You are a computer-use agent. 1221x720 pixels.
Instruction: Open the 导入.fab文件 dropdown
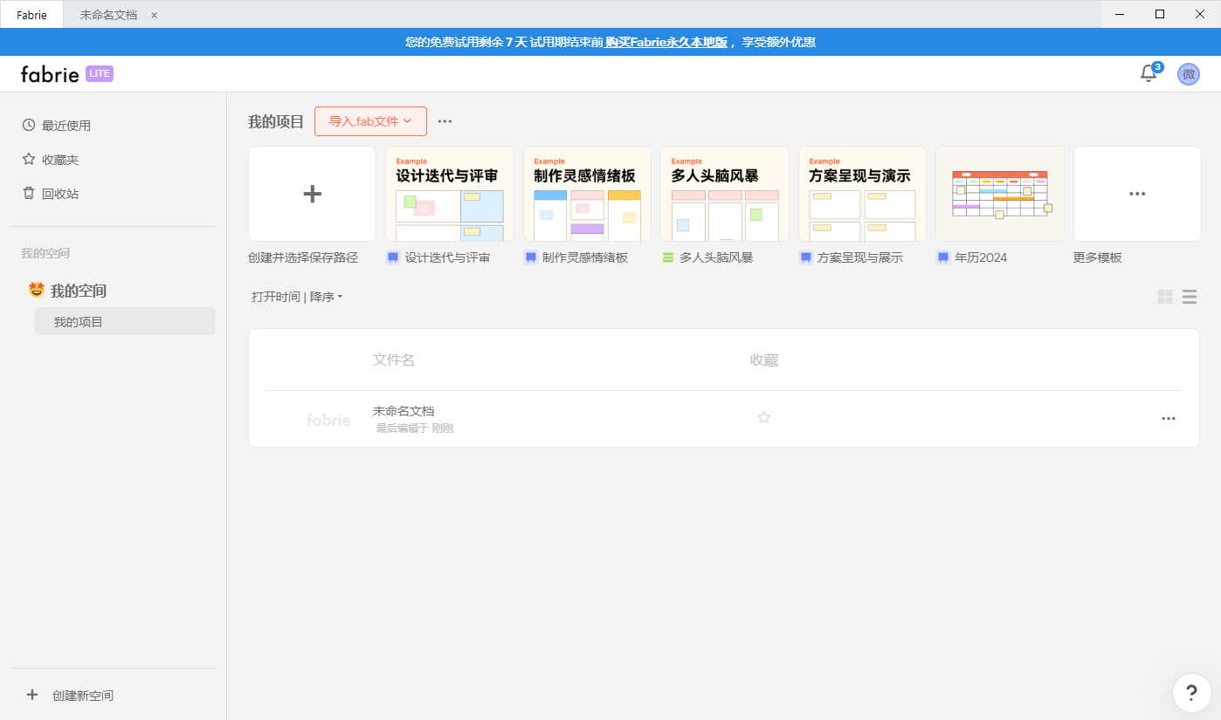click(370, 121)
